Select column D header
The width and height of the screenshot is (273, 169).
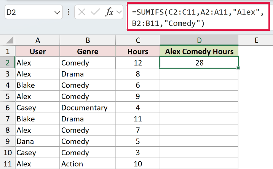pyautogui.click(x=199, y=40)
